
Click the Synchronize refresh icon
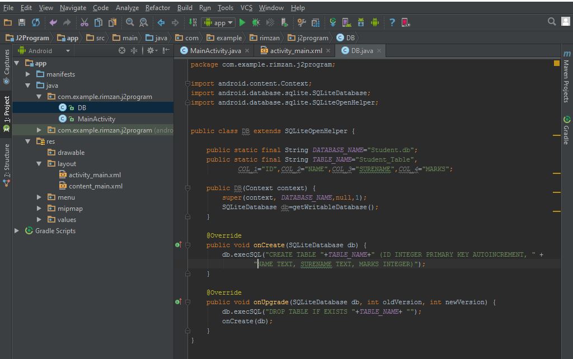coord(36,22)
